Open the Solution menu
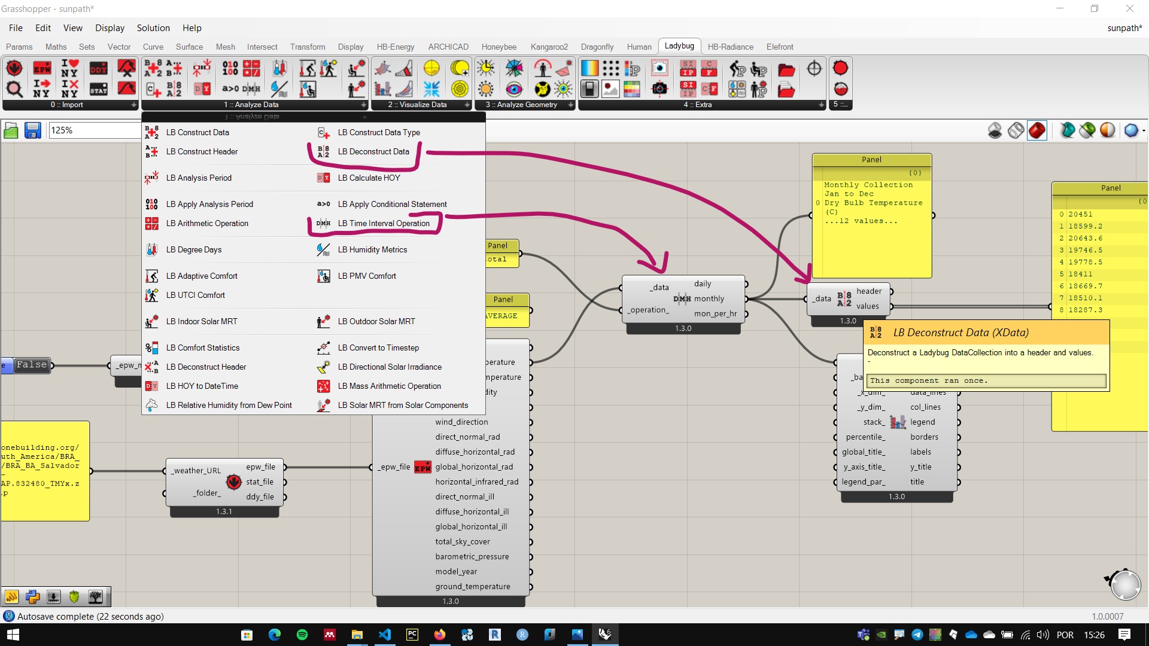 click(153, 28)
